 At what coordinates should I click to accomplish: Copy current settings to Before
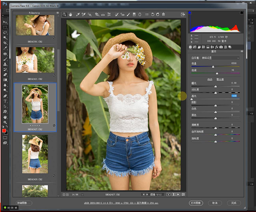coord(178,194)
